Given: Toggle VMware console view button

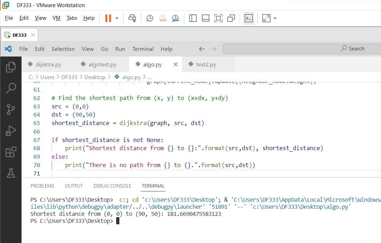Looking at the screenshot, I should pyautogui.click(x=249, y=18).
